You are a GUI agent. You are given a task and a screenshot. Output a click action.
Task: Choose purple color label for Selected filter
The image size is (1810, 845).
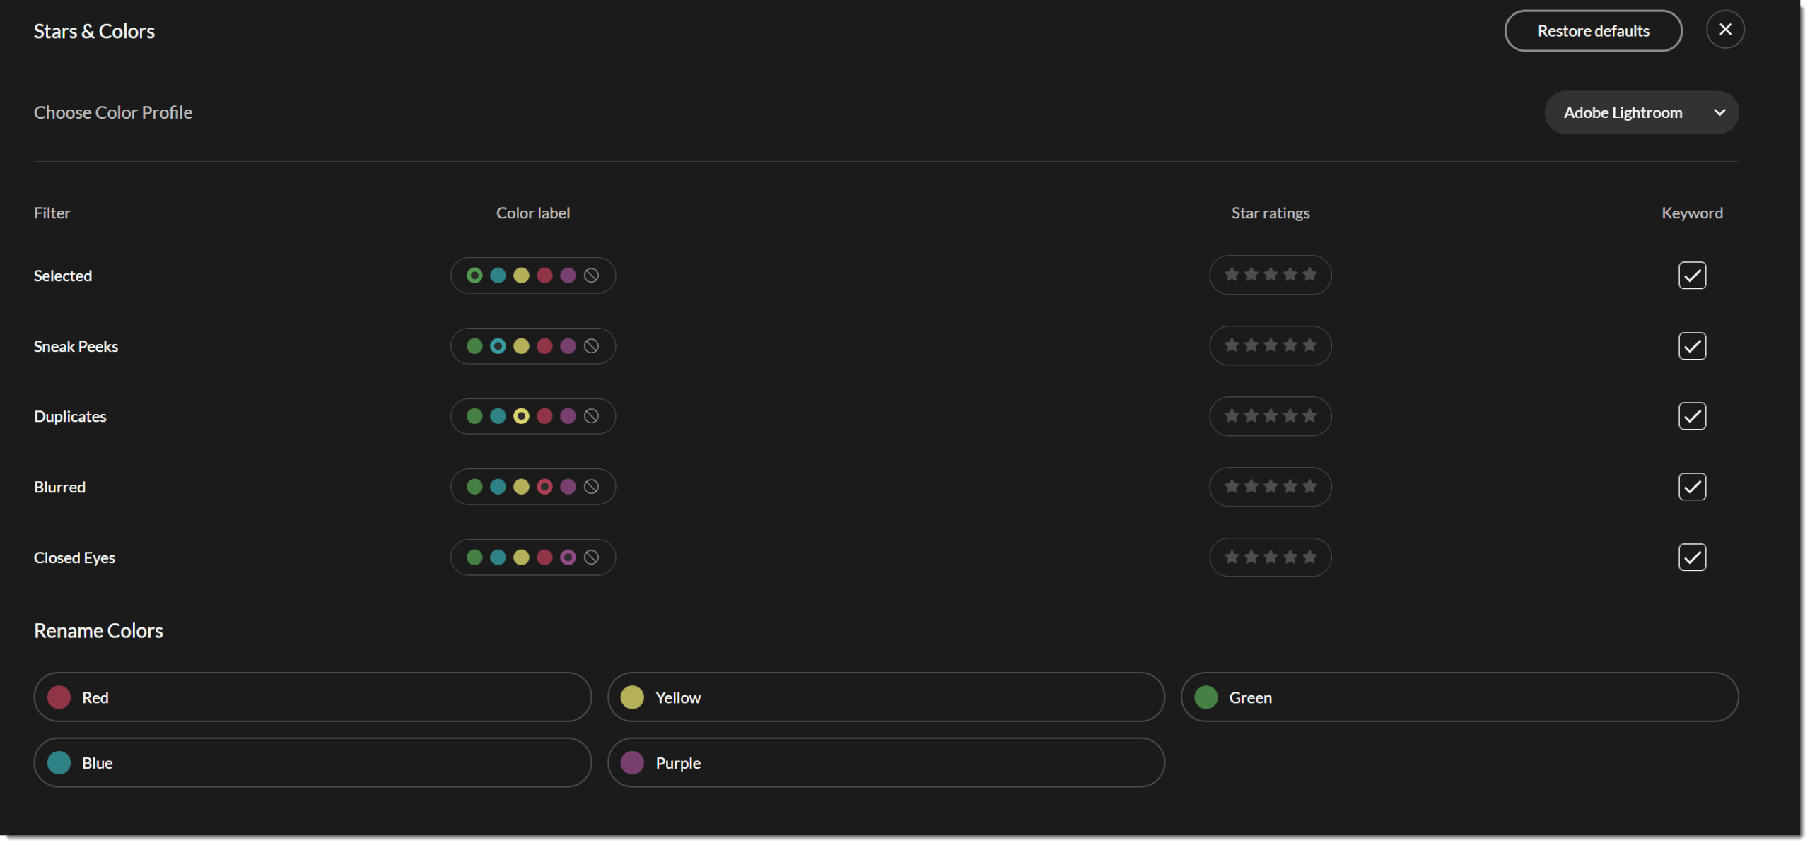point(568,276)
